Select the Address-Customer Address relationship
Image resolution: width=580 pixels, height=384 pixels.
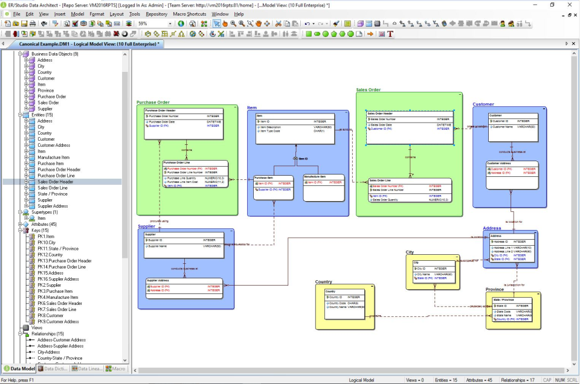point(62,339)
